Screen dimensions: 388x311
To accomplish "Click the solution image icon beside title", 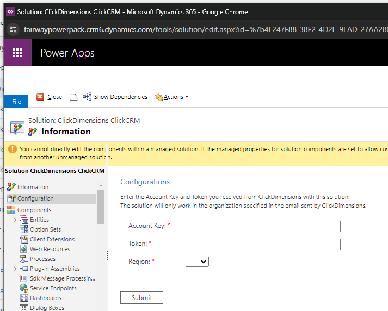I will tap(17, 128).
